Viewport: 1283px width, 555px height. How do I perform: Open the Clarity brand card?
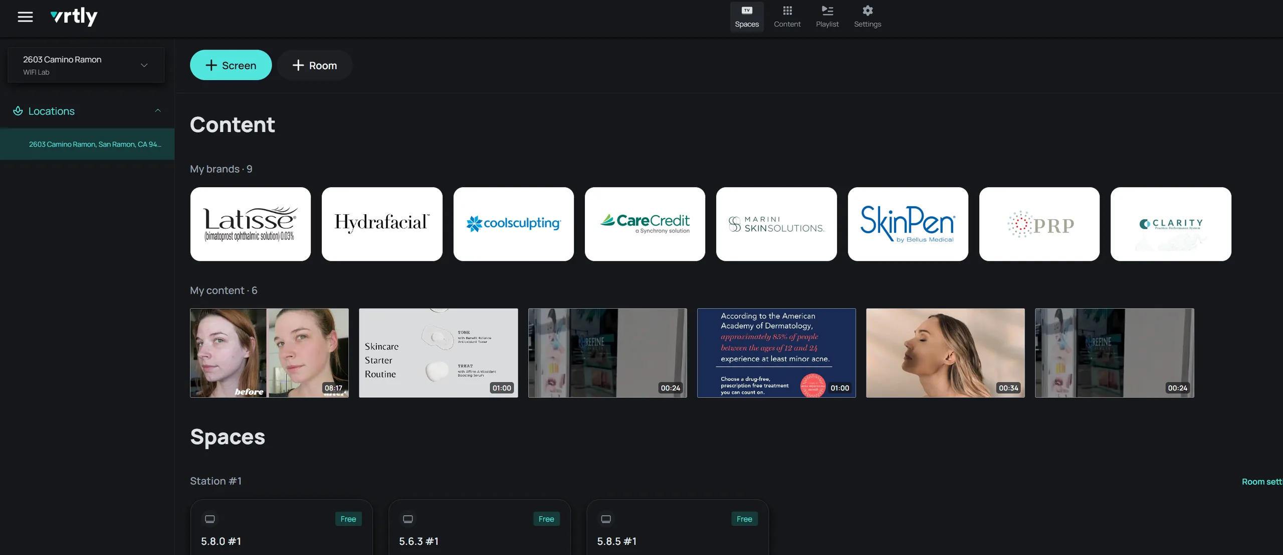point(1171,224)
